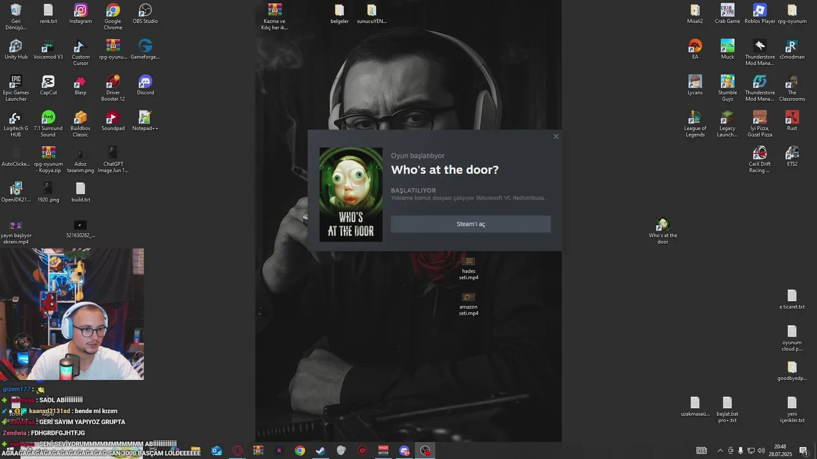This screenshot has width=817, height=459.
Task: Select the Rust game icon
Action: [791, 121]
